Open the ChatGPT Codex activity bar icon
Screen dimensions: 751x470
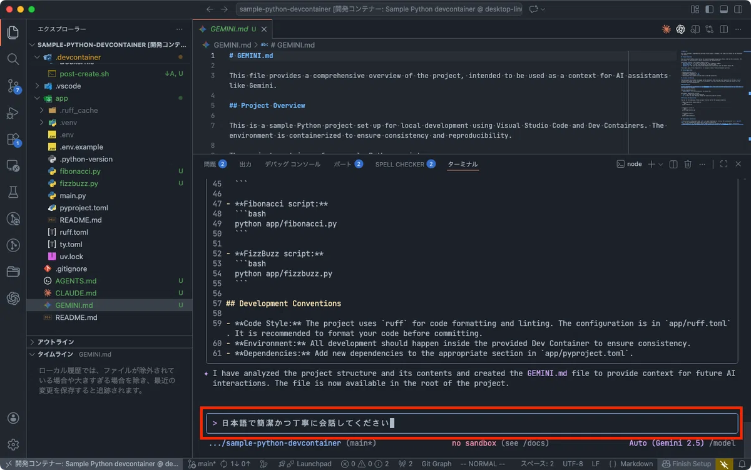pos(13,298)
